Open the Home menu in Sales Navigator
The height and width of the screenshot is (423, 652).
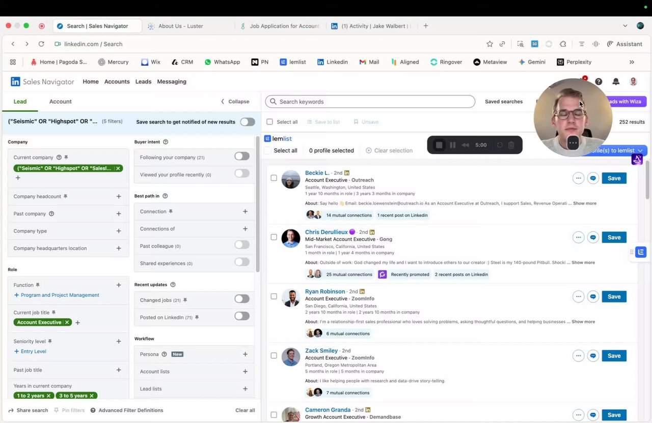(x=91, y=81)
